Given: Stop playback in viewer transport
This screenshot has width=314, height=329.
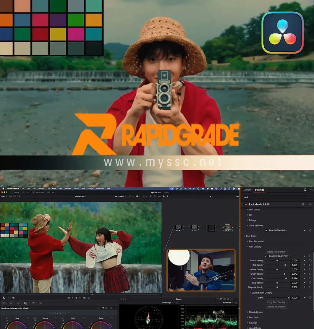Looking at the screenshot, I should click(x=76, y=298).
